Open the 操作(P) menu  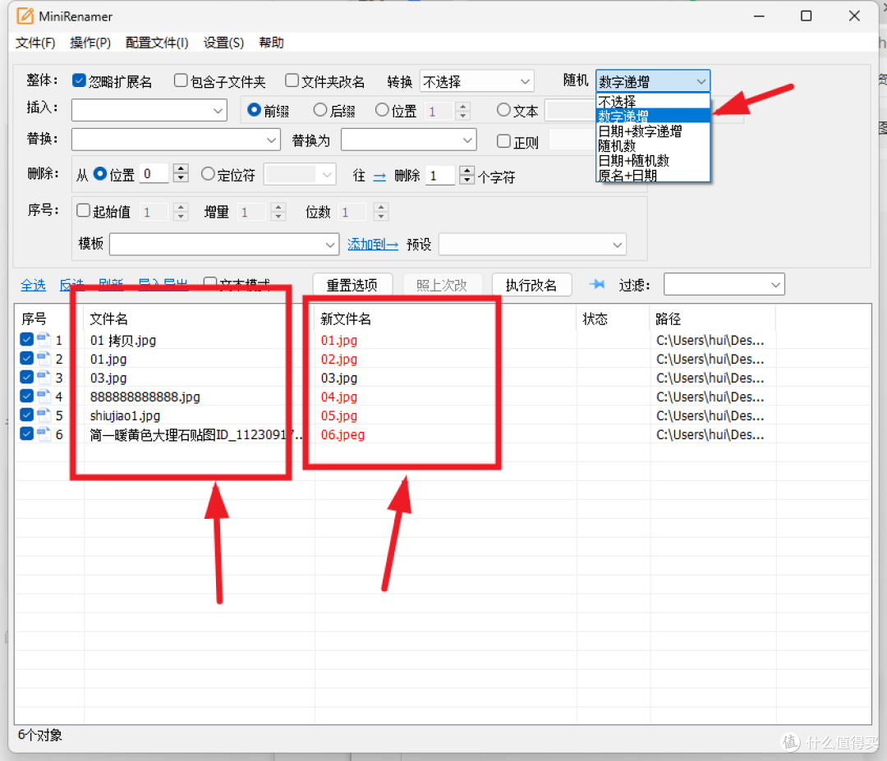[90, 43]
